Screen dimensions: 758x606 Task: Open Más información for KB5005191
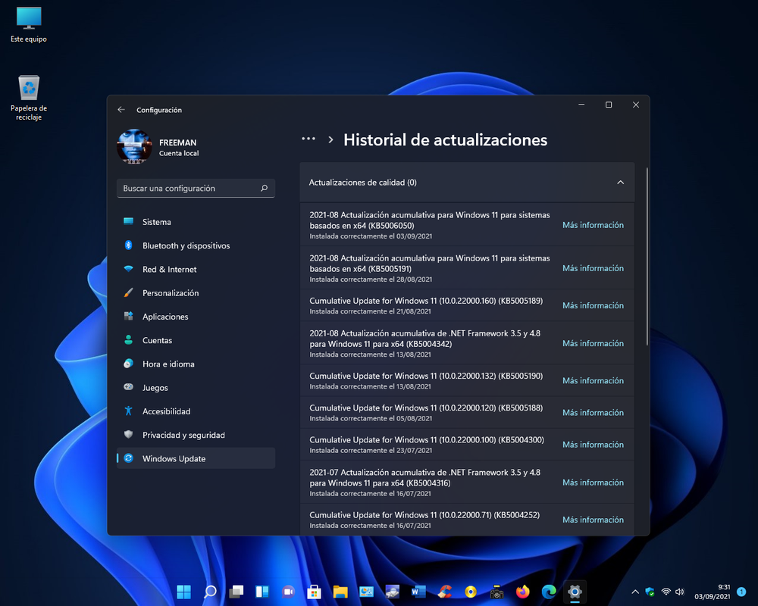pos(593,268)
